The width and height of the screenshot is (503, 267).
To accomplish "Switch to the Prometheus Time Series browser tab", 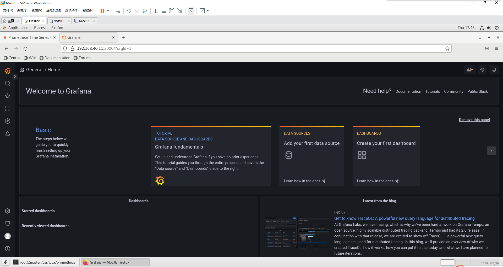I will tap(29, 37).
